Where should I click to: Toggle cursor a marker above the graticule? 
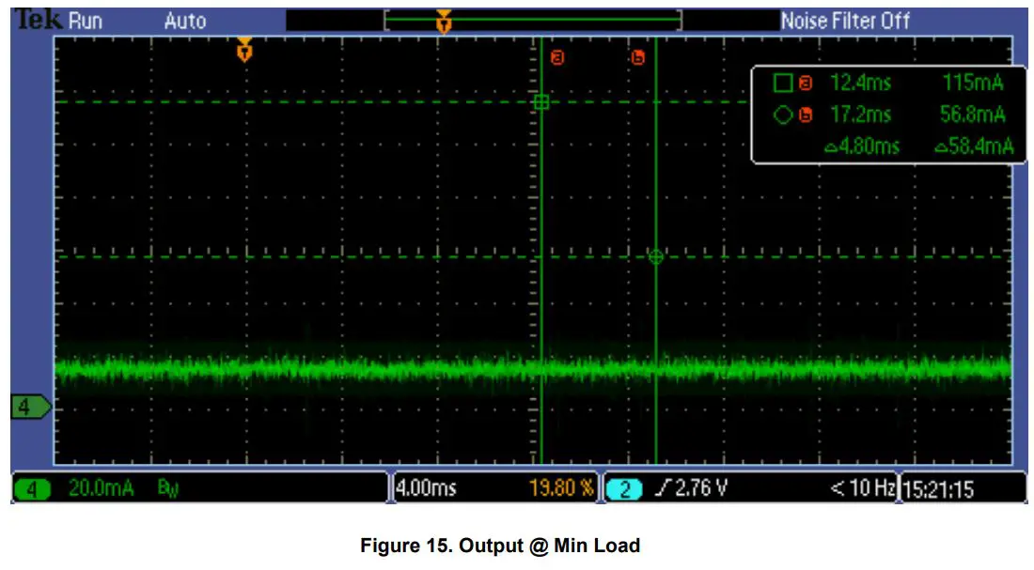click(x=556, y=57)
